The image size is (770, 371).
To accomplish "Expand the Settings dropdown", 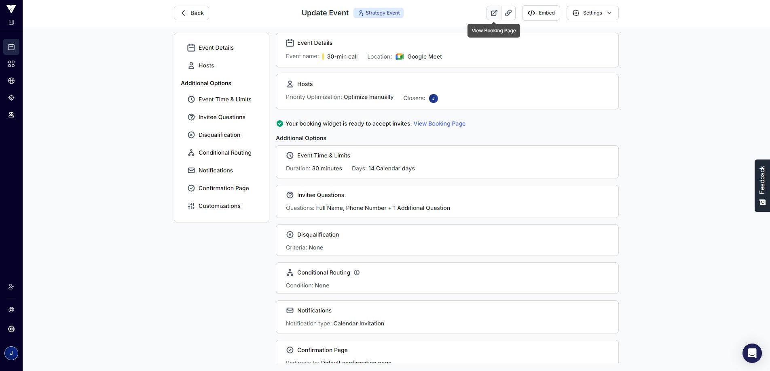I will pyautogui.click(x=592, y=13).
